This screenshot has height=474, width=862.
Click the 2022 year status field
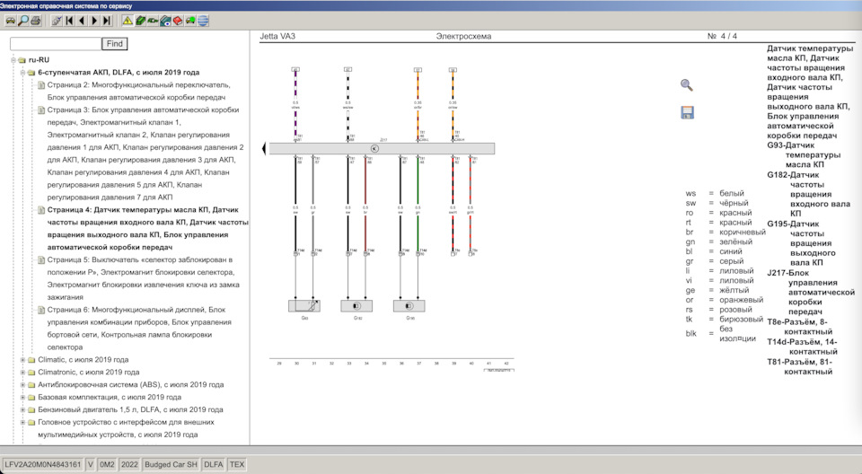(129, 465)
